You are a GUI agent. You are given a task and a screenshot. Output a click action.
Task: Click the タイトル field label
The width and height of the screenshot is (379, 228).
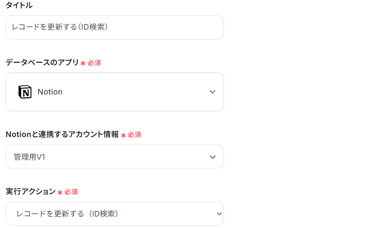pyautogui.click(x=19, y=5)
